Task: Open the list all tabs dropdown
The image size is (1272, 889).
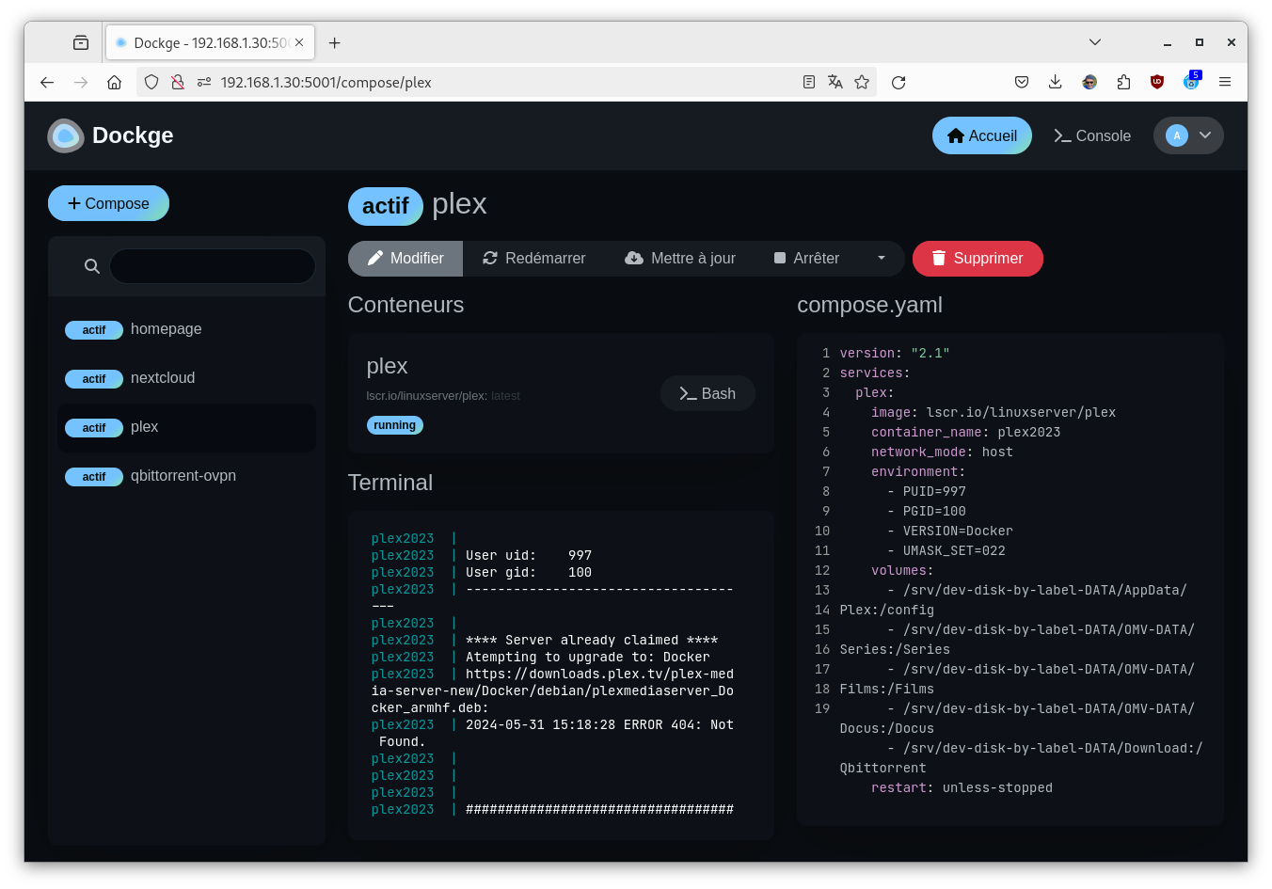Action: click(x=1095, y=42)
